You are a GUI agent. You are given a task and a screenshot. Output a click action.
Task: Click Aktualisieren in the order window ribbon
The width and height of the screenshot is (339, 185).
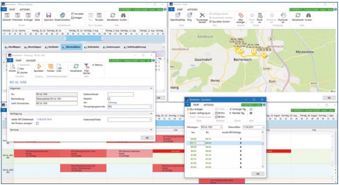tap(113, 17)
